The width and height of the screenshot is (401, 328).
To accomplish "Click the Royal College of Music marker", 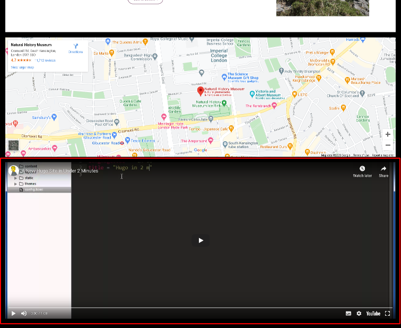I will [192, 39].
